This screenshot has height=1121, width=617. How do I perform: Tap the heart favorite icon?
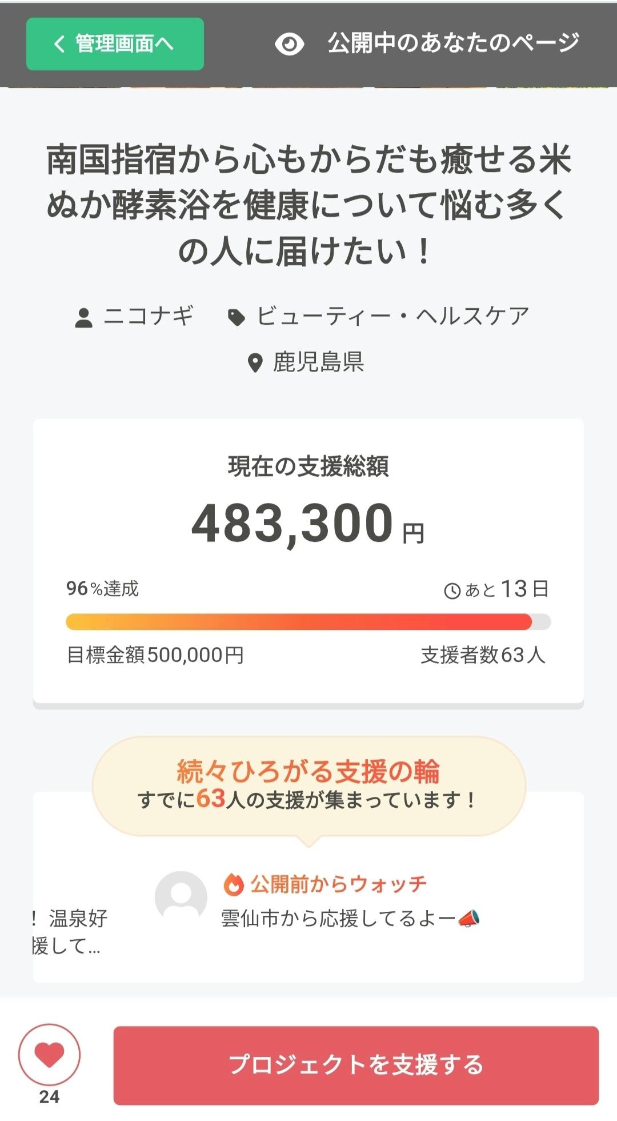coord(49,1055)
